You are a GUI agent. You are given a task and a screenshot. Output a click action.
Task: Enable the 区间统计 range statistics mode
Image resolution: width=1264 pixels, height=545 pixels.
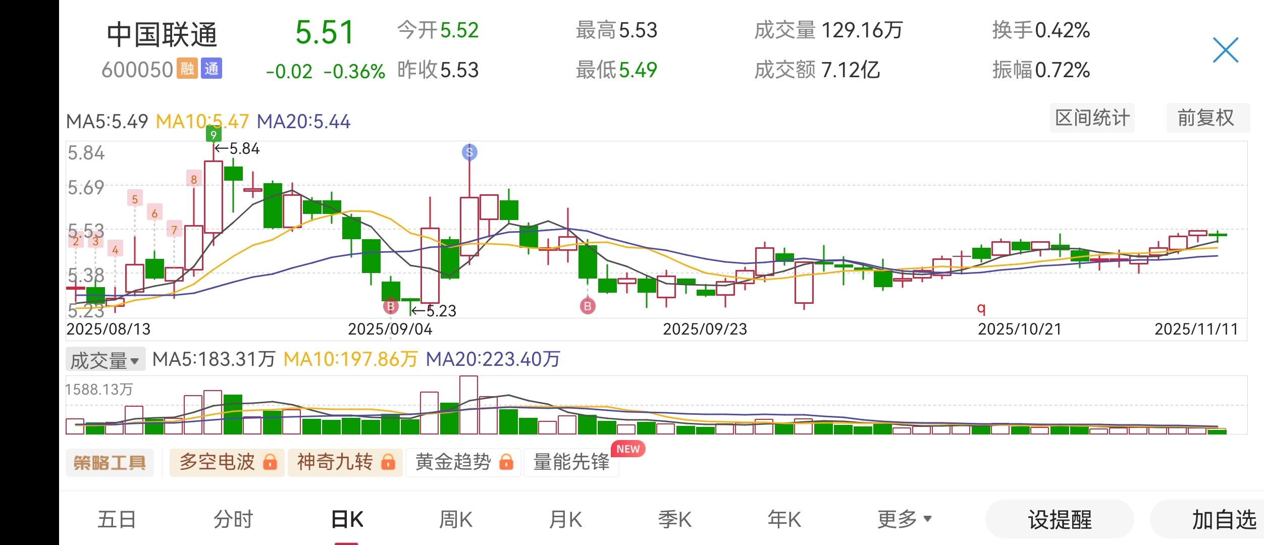pyautogui.click(x=1092, y=118)
